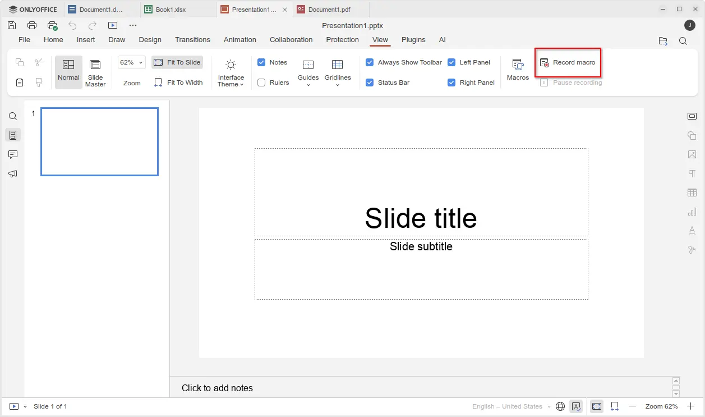Open image settings in right sidebar
Viewport: 705px width, 417px height.
coord(692,154)
